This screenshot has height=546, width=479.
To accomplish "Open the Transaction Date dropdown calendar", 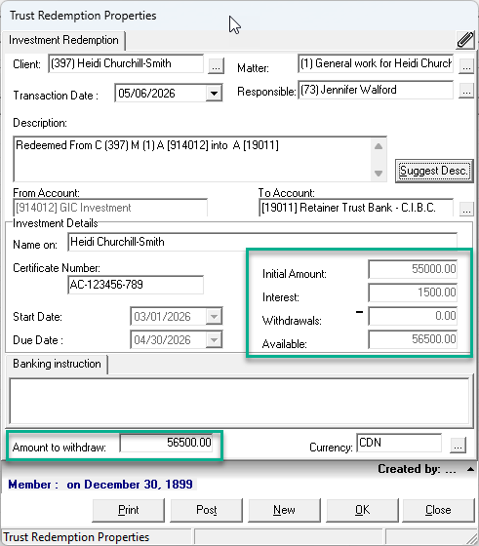I will pyautogui.click(x=214, y=93).
